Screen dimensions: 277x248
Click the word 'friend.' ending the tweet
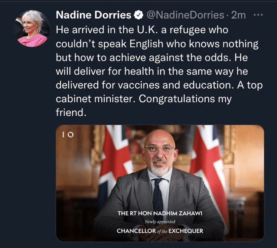[x=71, y=112]
